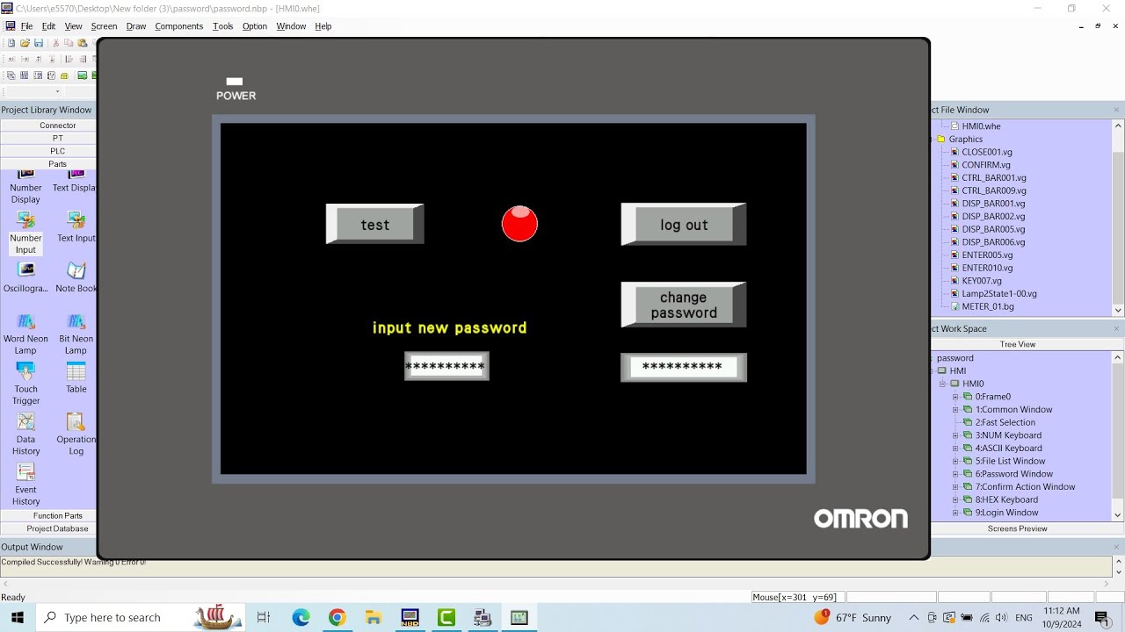Select CONFIRM.vg in the file list
Image resolution: width=1125 pixels, height=632 pixels.
point(986,164)
